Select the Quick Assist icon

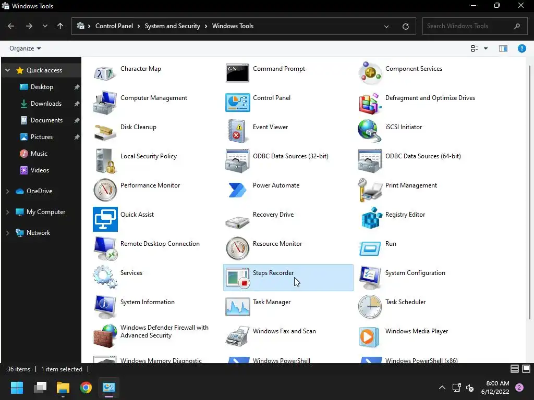click(105, 219)
